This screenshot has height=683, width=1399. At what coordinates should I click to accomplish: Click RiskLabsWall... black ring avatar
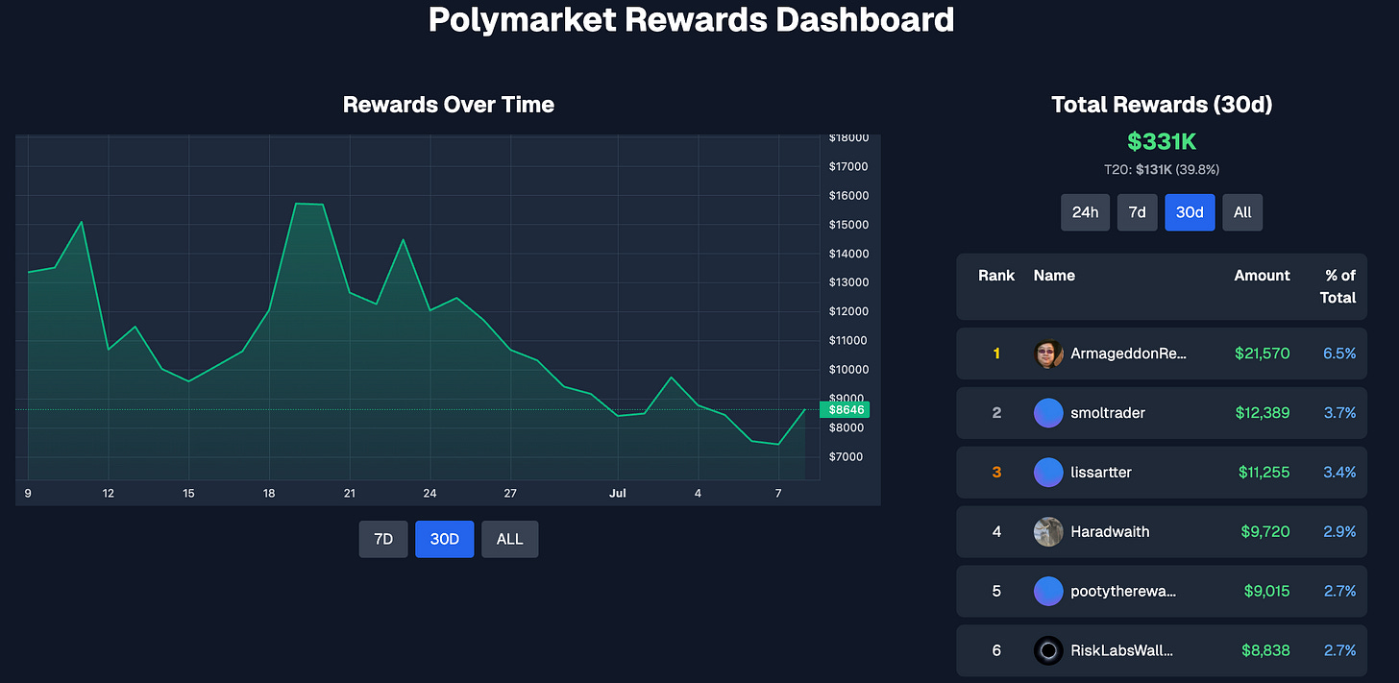(1048, 651)
